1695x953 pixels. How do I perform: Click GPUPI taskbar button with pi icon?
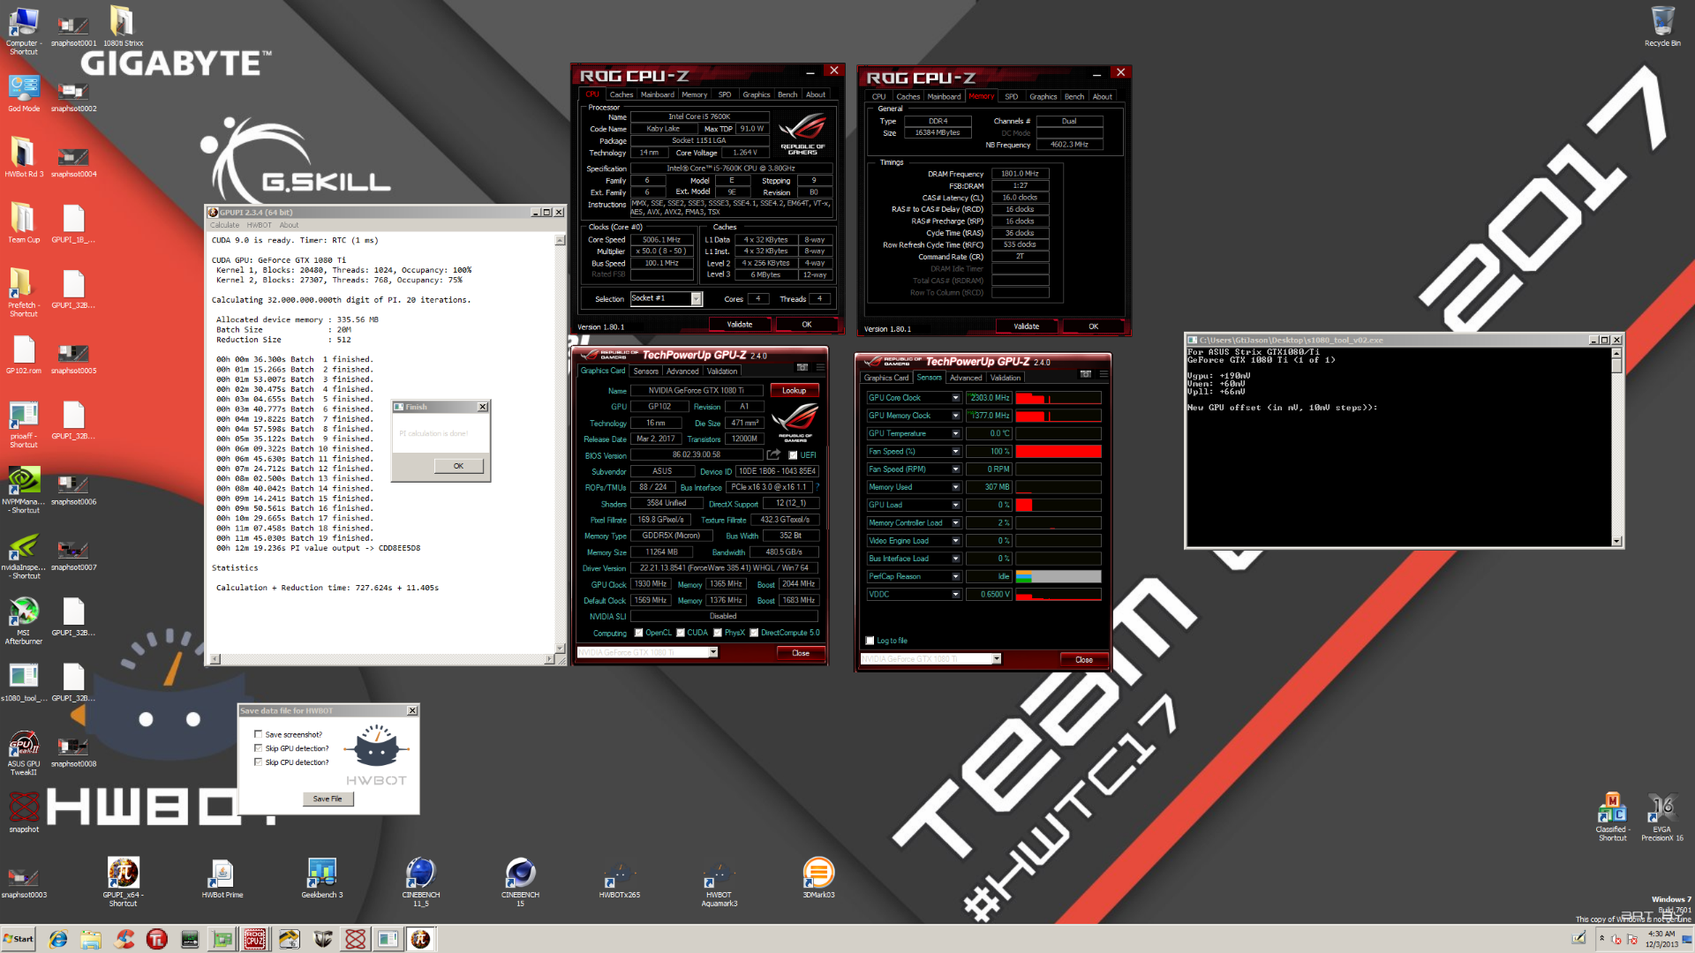421,939
